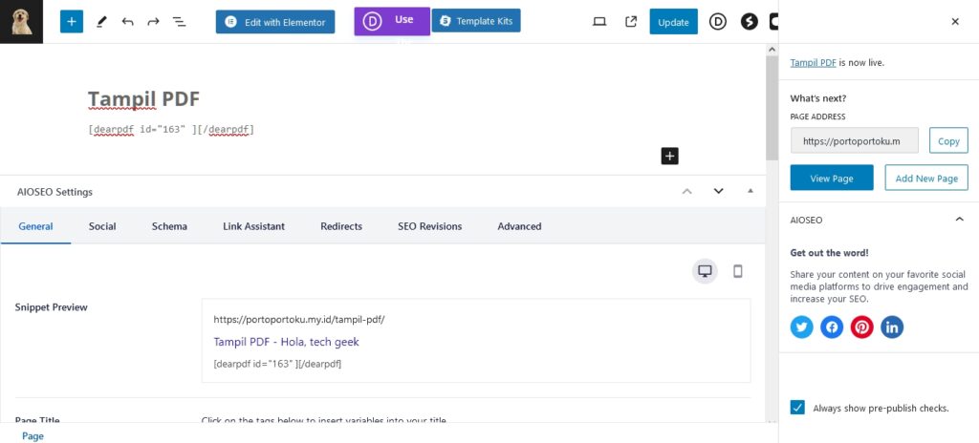979x443 pixels.
Task: Toggle AIOSEO Settings panel collapse triangle
Action: point(751,192)
